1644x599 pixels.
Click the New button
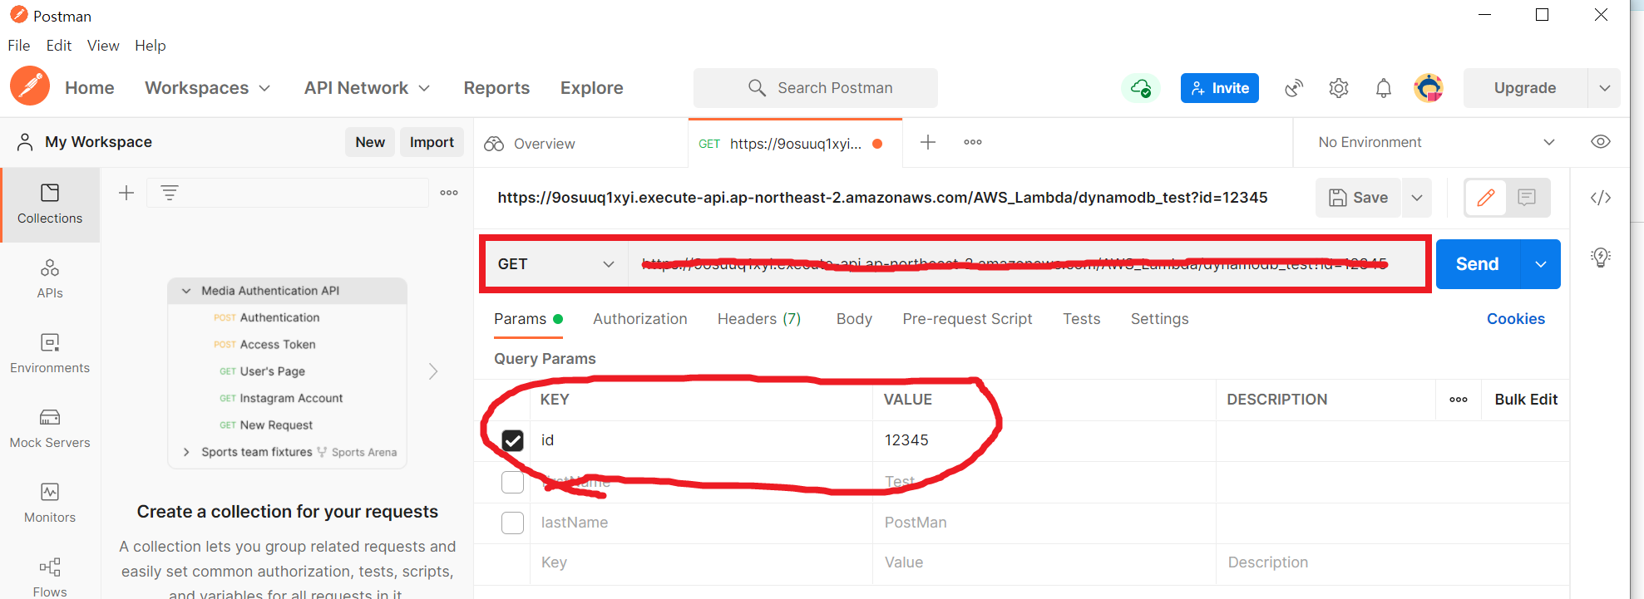click(x=370, y=142)
